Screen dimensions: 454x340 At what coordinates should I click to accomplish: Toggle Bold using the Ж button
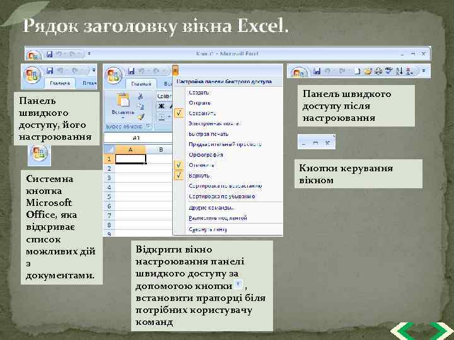[161, 106]
